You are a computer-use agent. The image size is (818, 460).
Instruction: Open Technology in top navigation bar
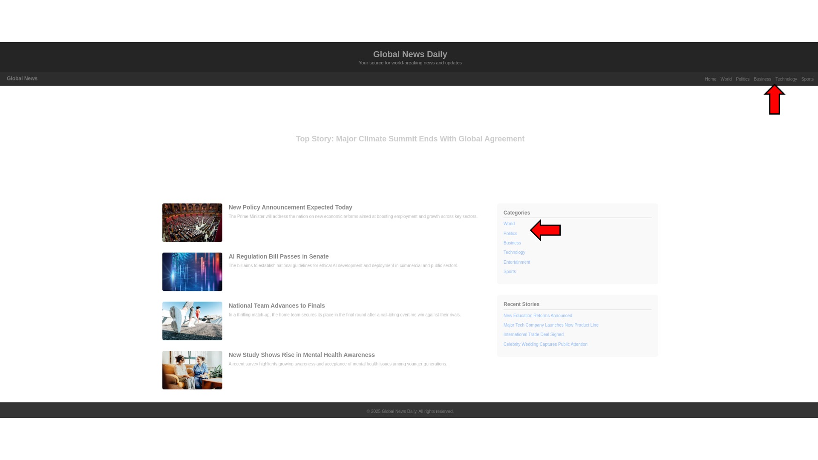pos(786,79)
